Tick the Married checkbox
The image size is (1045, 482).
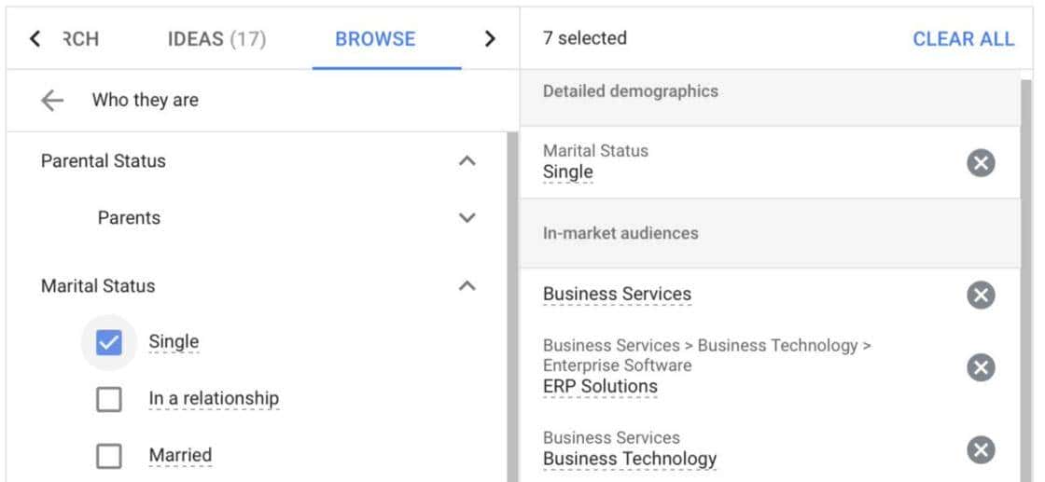(109, 456)
